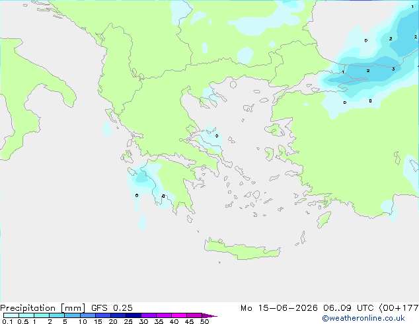
Task: Pick the 2–5 mm legend color box
Action: (x=57, y=315)
